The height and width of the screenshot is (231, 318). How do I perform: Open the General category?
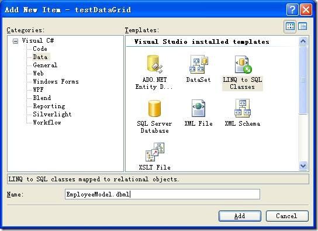[x=45, y=65]
